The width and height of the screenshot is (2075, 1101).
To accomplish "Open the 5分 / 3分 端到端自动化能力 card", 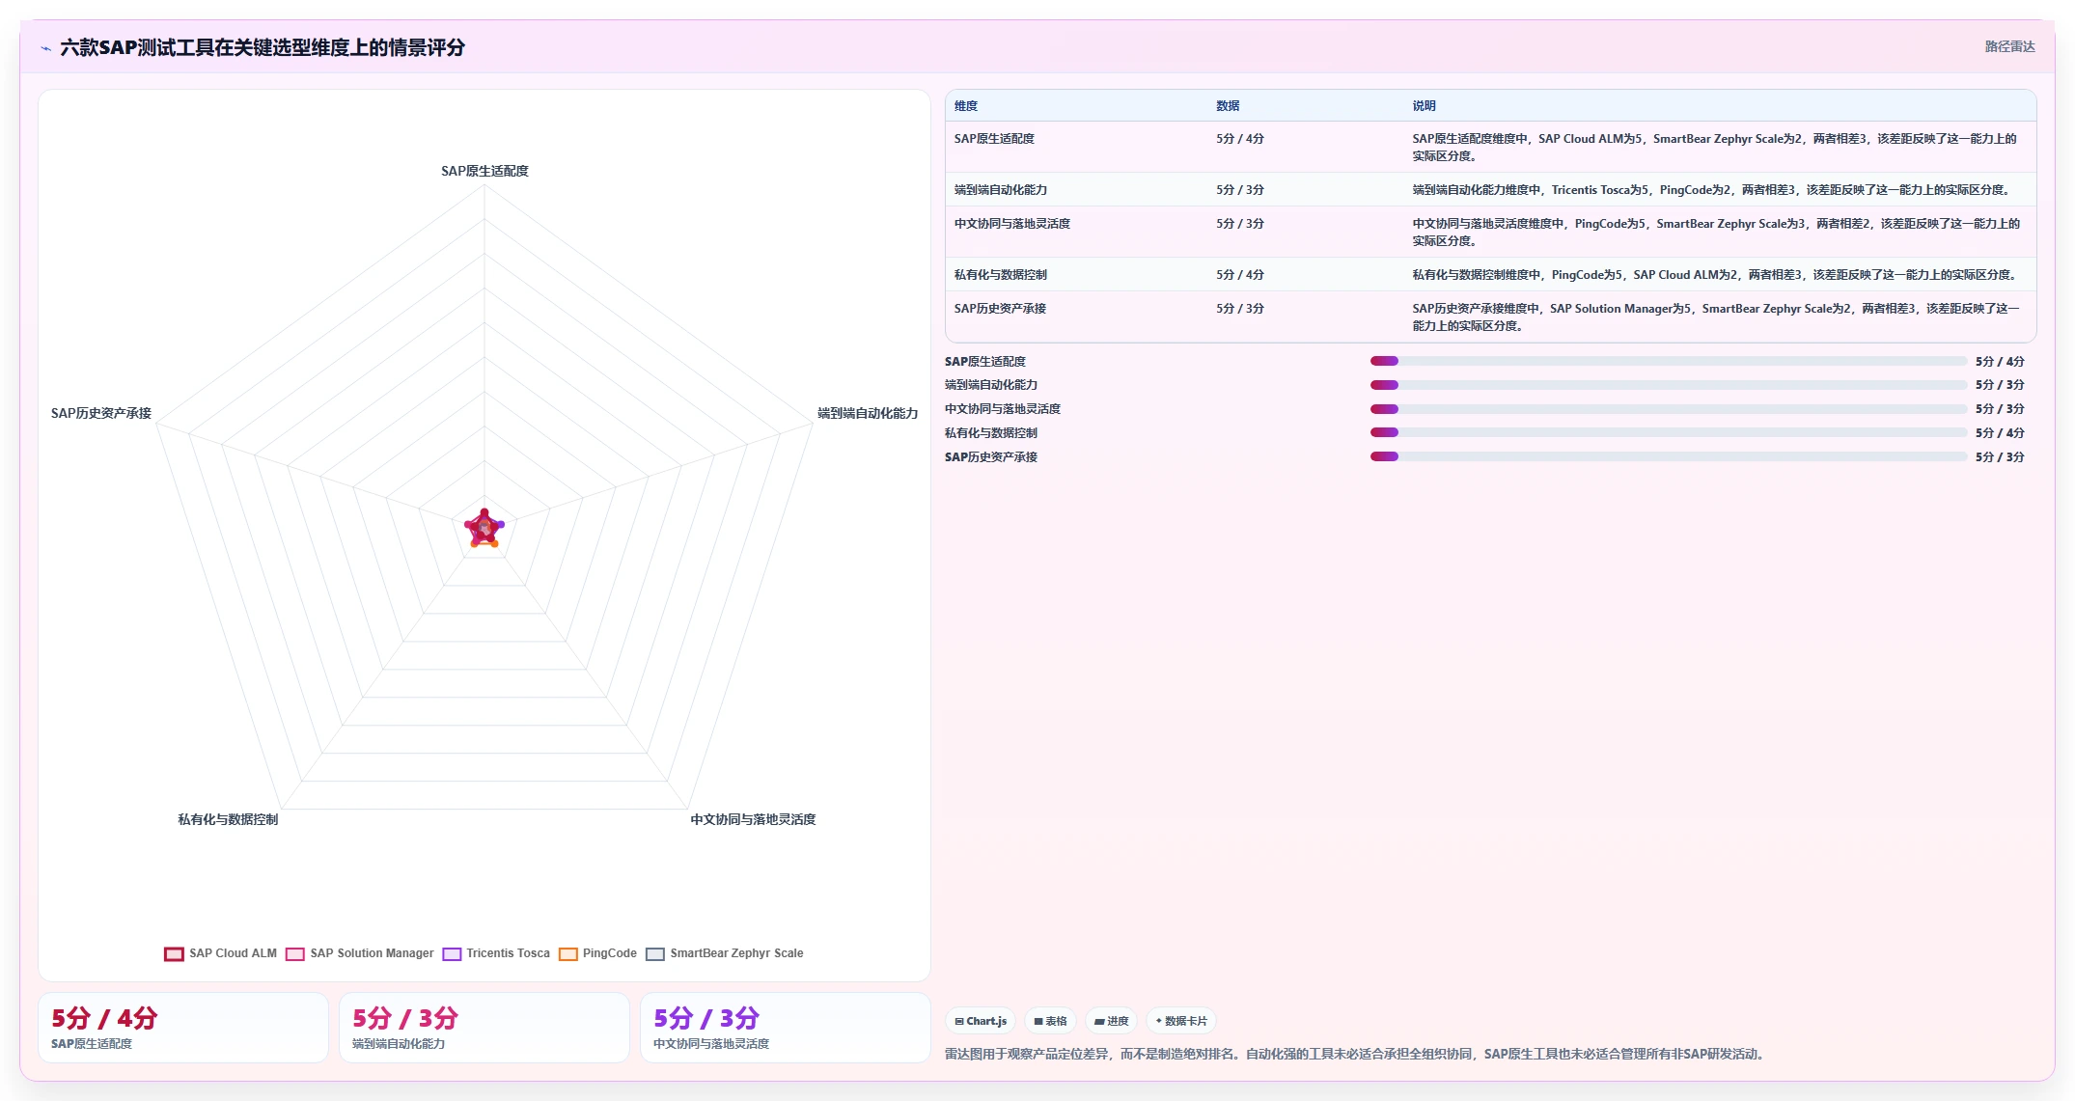I will point(484,1028).
